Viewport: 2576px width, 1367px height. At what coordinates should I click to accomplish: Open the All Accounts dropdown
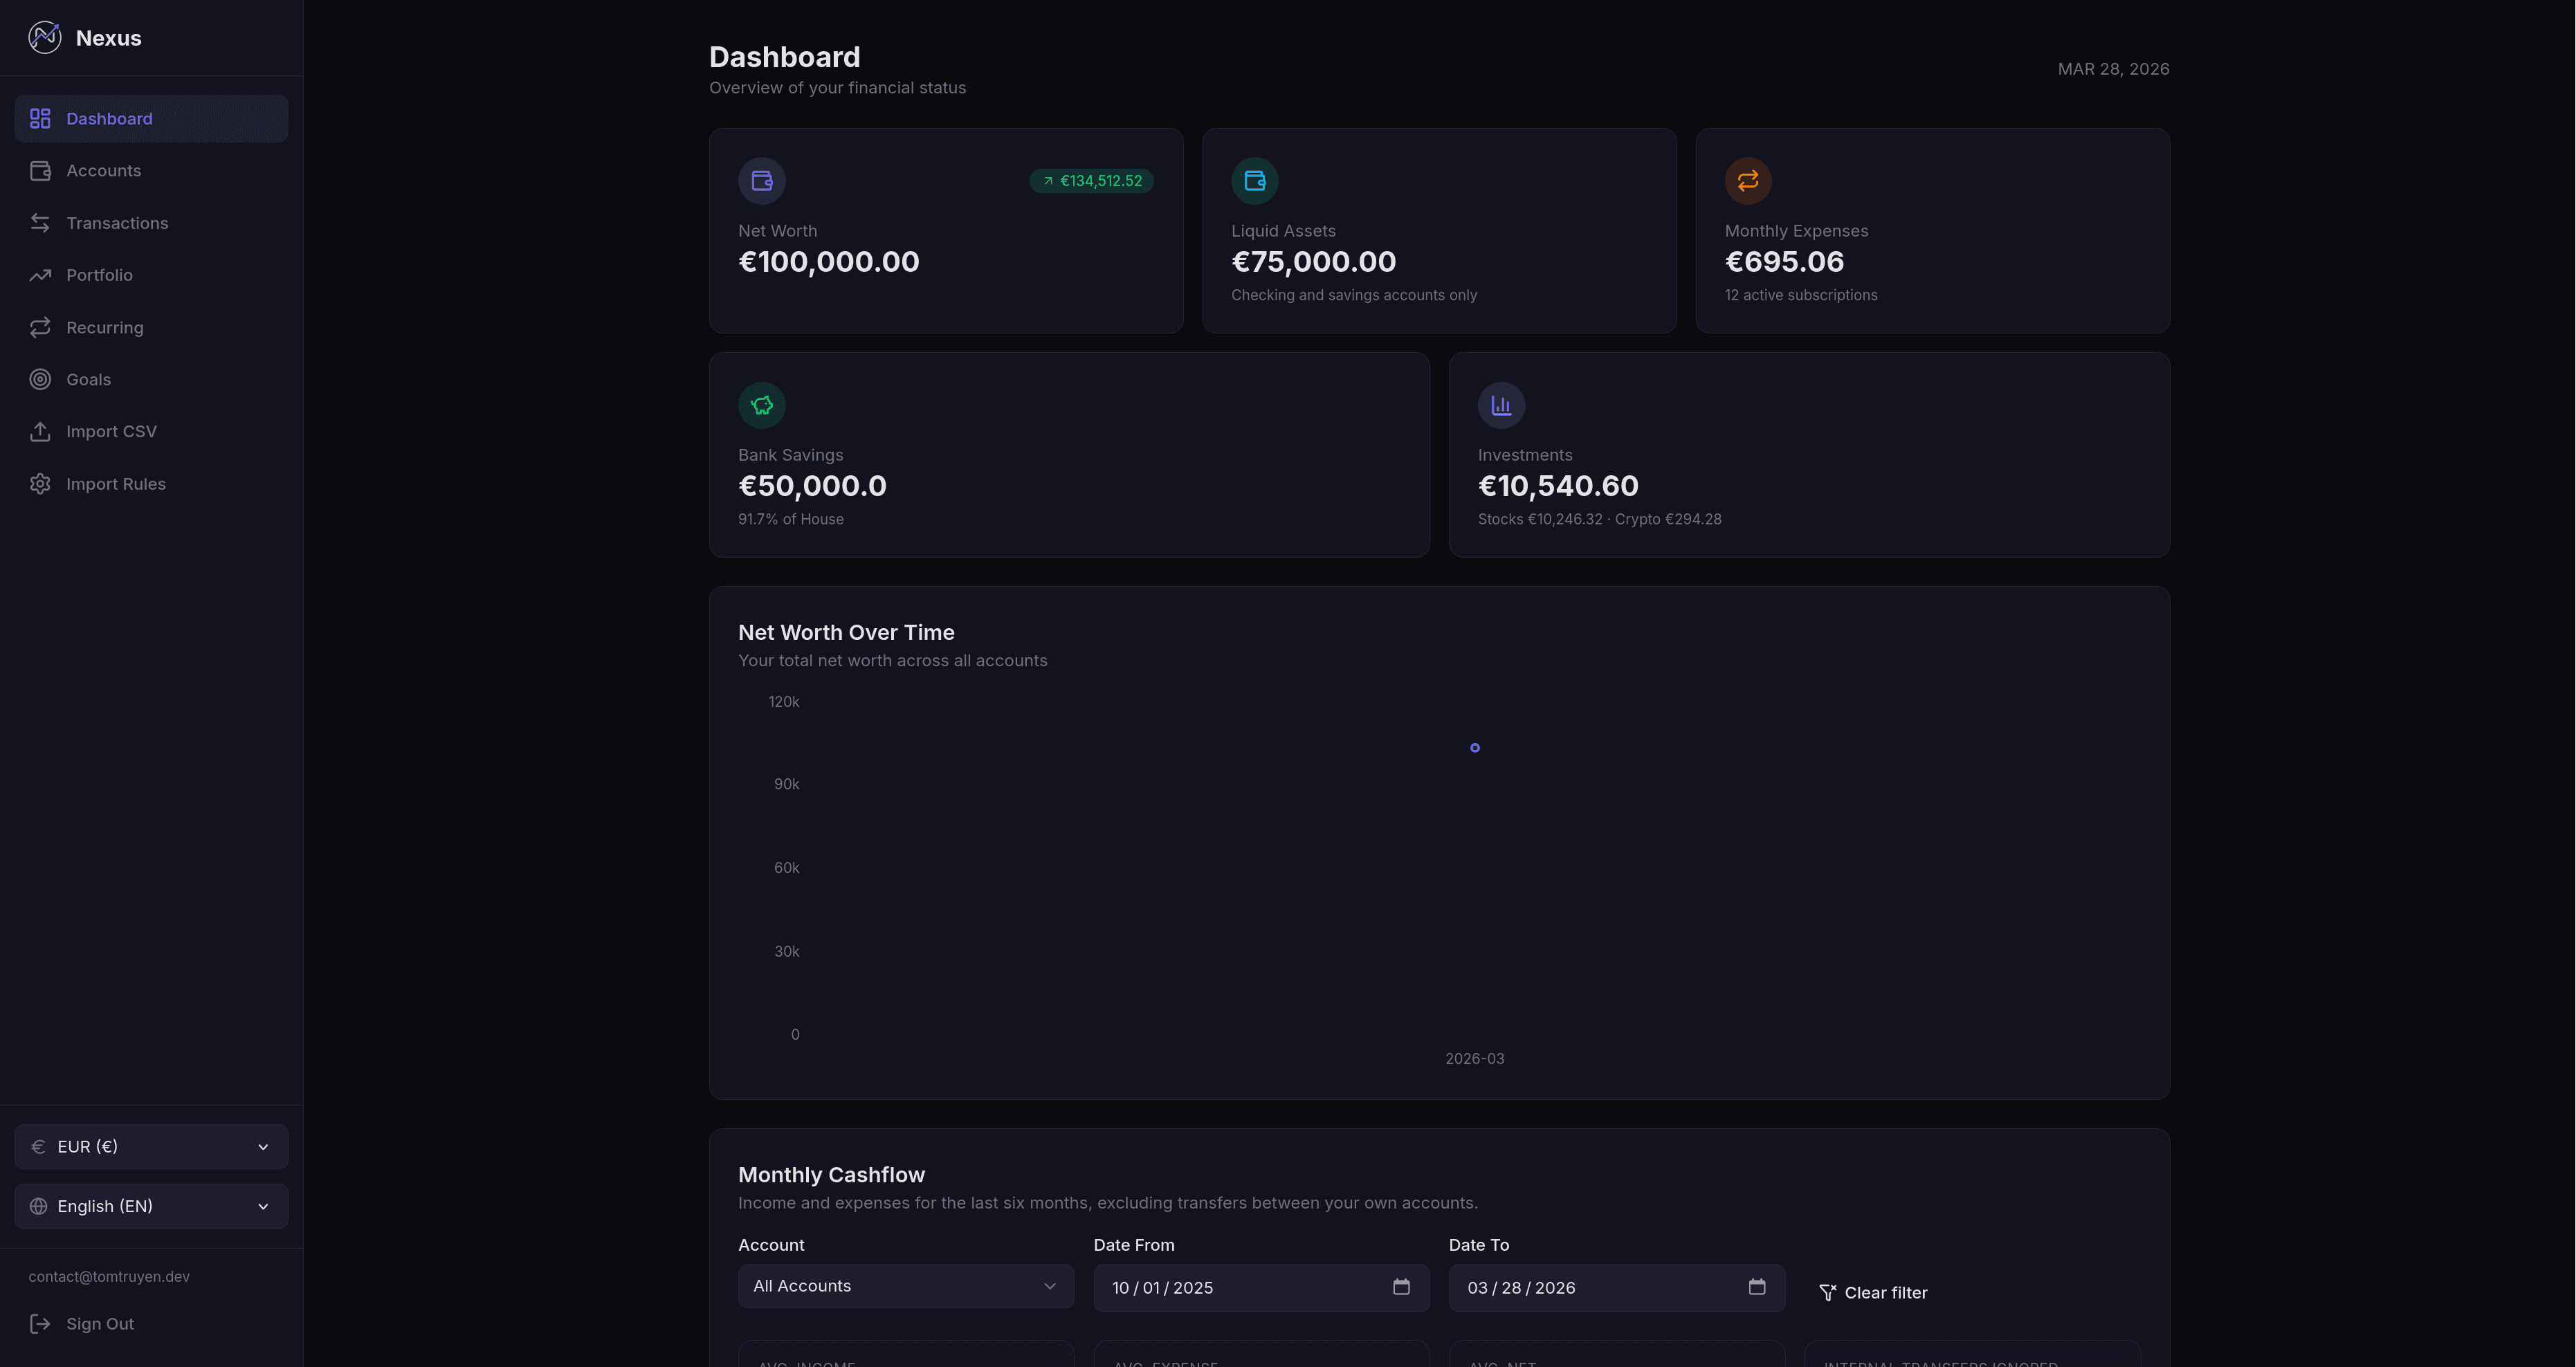[x=905, y=1286]
